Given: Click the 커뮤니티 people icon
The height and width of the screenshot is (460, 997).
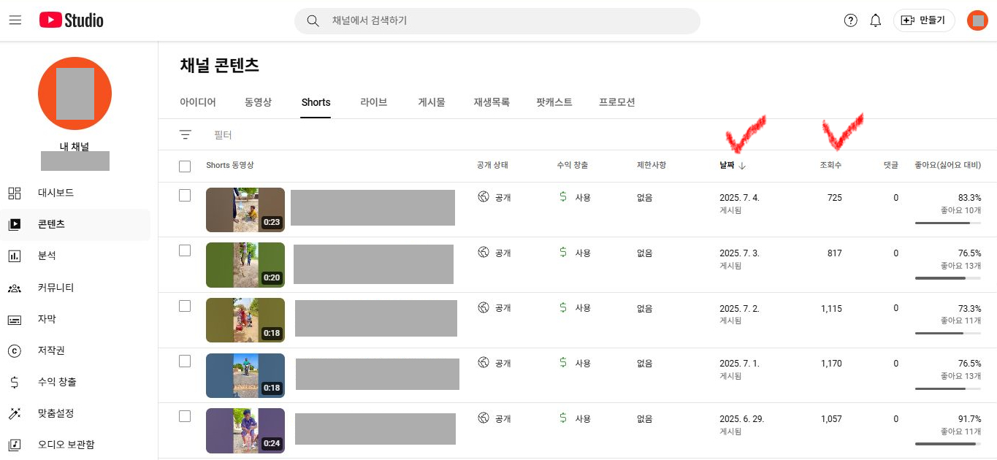Looking at the screenshot, I should coord(15,288).
